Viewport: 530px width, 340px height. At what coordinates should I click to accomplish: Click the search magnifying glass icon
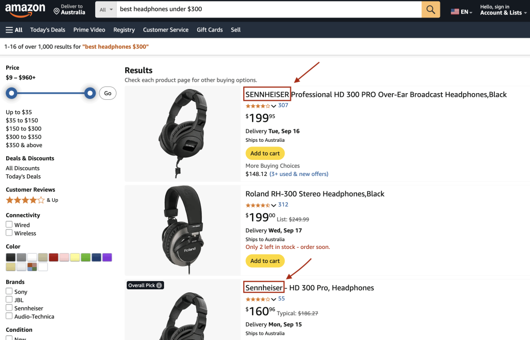pos(431,9)
